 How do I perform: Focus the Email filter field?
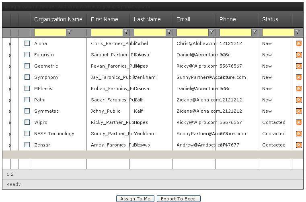pyautogui.click(x=193, y=32)
